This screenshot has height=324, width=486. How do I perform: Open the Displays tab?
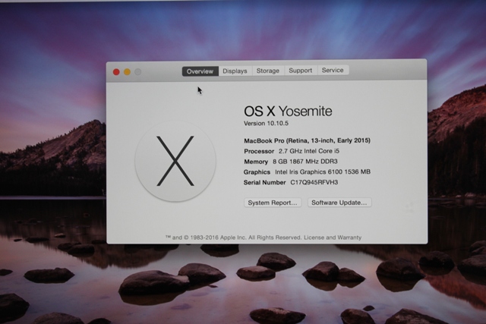(235, 71)
